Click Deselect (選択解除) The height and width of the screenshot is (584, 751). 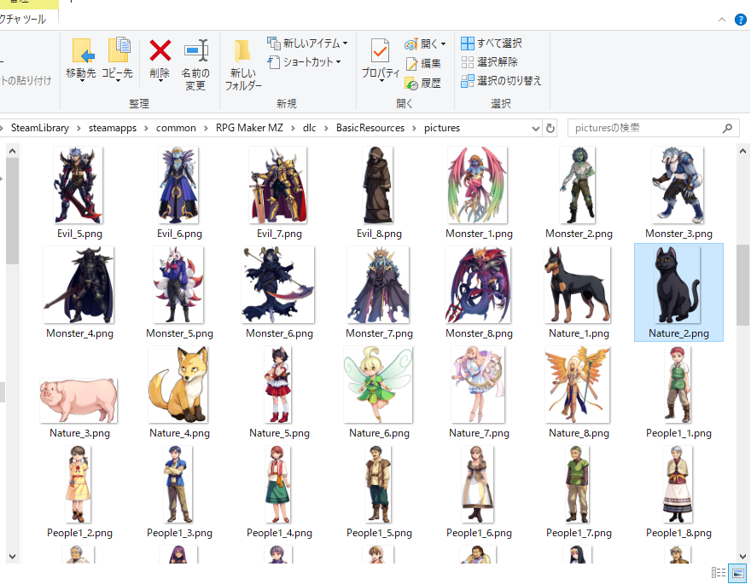[x=489, y=62]
